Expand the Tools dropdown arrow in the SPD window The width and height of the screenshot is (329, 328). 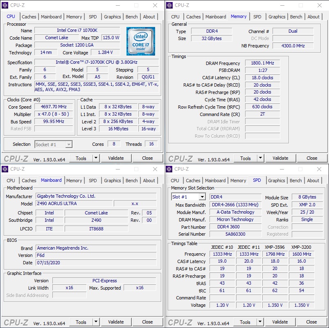point(260,322)
